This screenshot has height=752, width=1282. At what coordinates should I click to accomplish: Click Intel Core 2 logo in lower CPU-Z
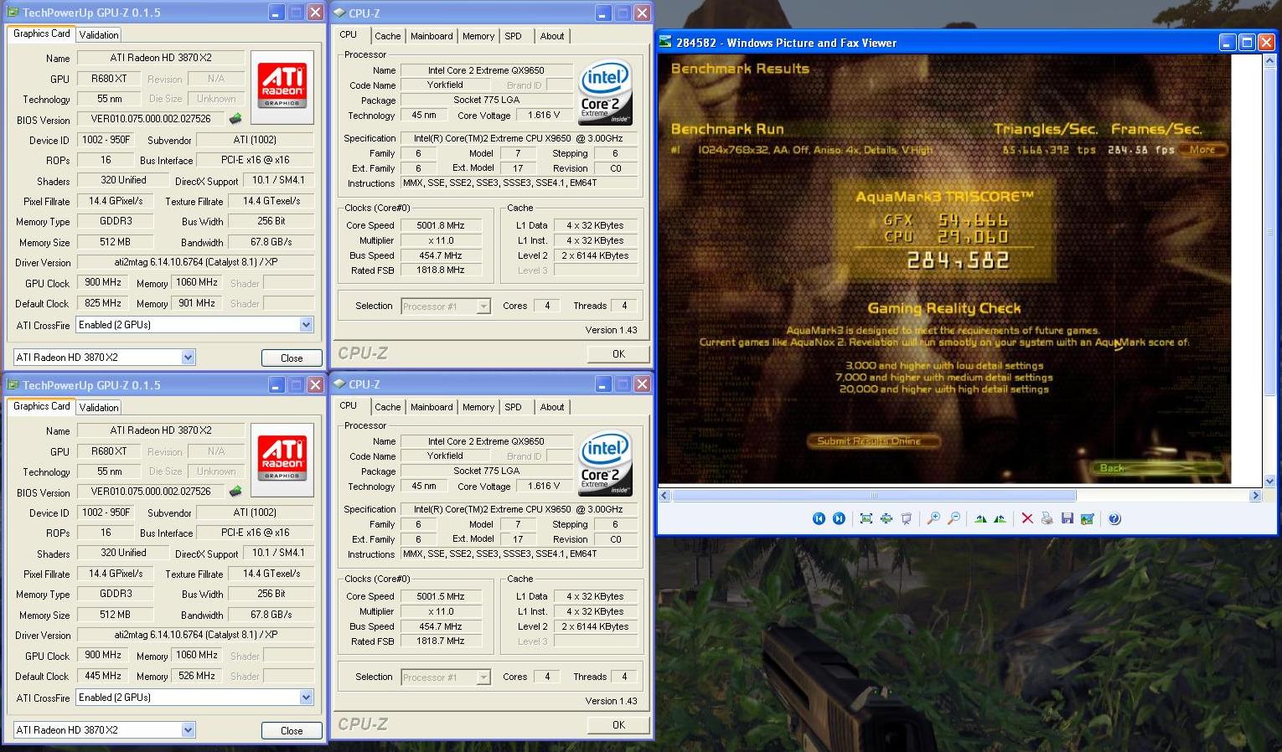[x=605, y=462]
